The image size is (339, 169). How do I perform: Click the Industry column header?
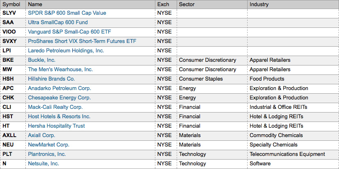[x=259, y=4]
